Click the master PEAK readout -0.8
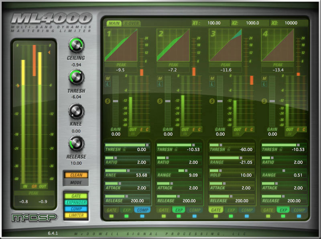Image resolution: width=321 pixels, height=239 pixels. point(24,201)
